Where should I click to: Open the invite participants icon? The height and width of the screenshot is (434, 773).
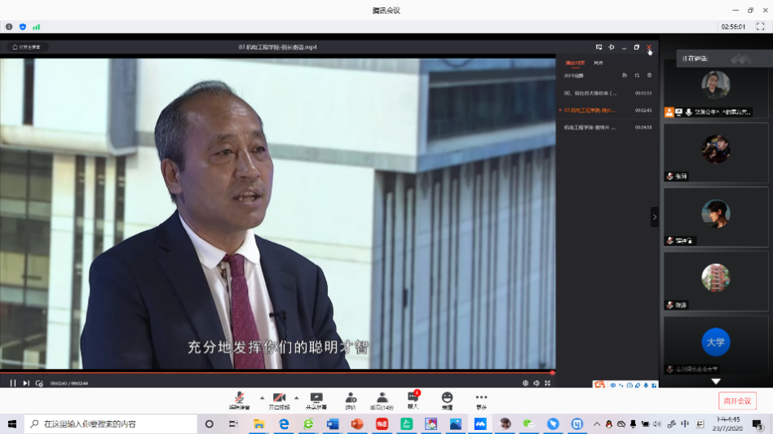coord(351,398)
